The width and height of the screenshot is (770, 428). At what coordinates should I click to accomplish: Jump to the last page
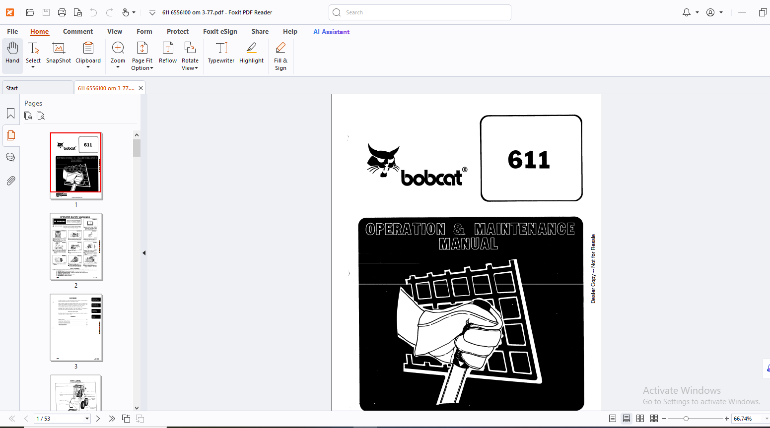[x=112, y=419]
